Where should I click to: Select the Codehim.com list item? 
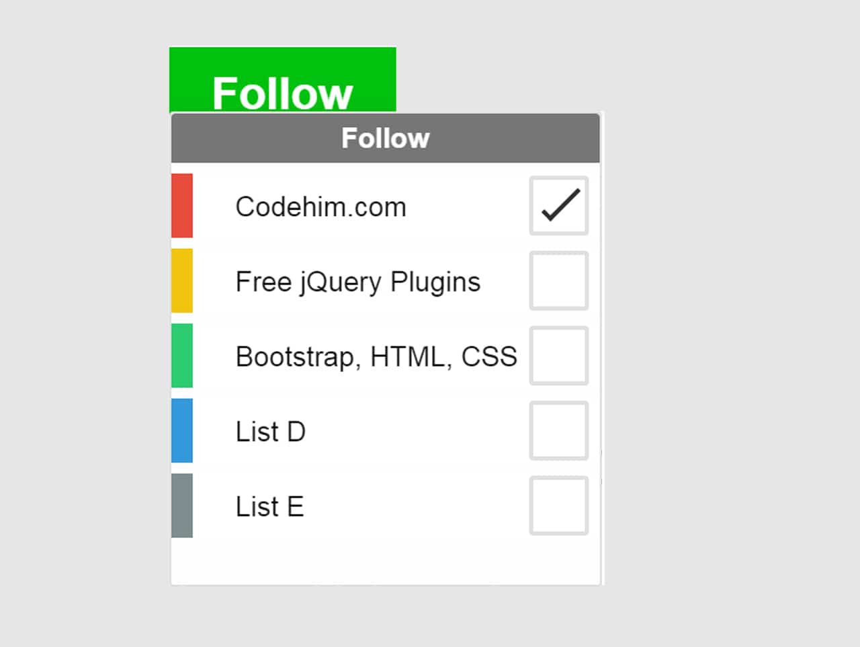tap(320, 206)
